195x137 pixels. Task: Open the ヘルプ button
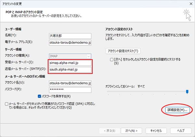[180, 130]
